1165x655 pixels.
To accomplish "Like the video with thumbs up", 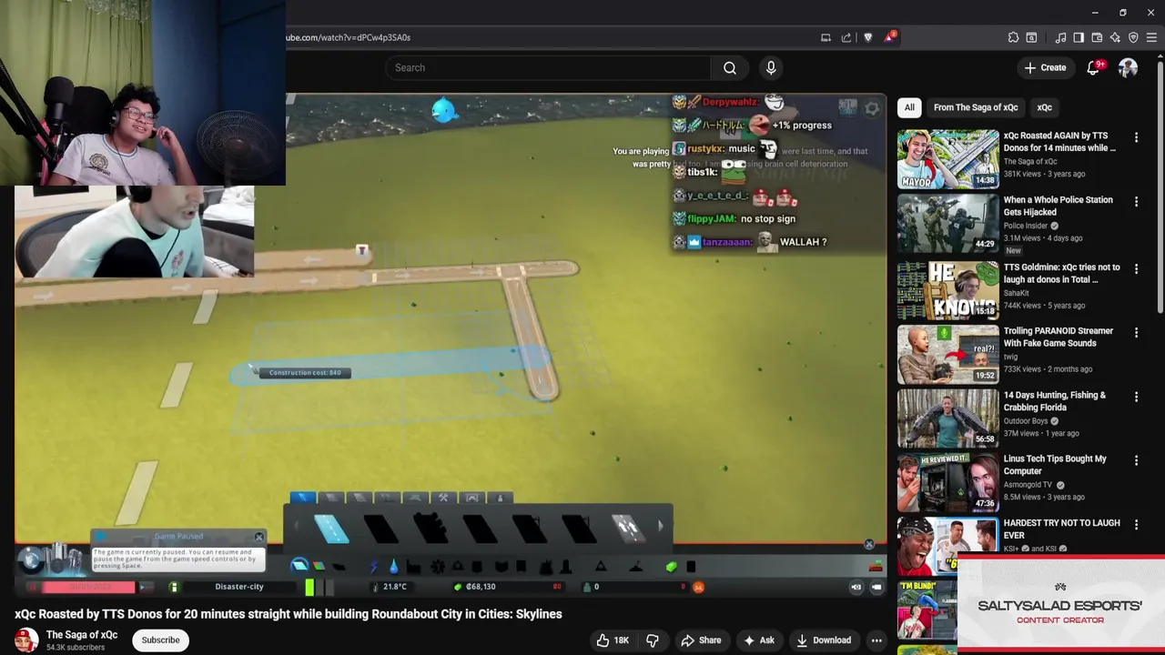I will click(613, 640).
